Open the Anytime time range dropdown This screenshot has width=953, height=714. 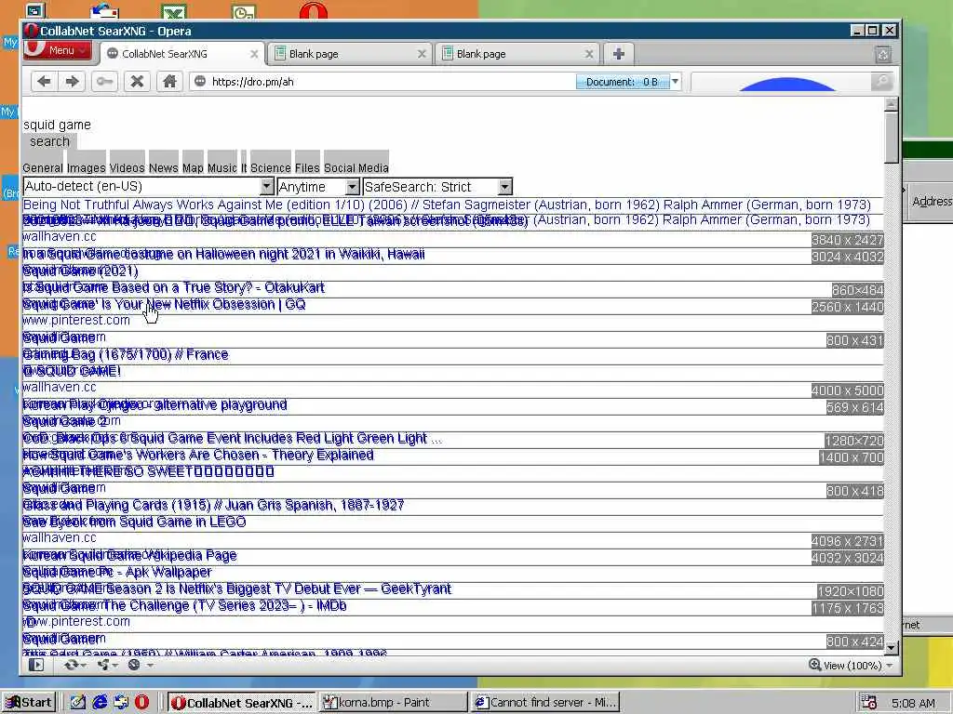(x=318, y=186)
